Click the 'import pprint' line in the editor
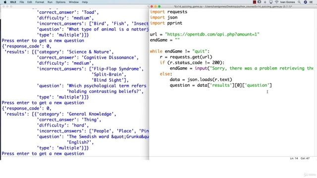Image resolution: width=317 pixels, height=178 pixels. pos(166,23)
